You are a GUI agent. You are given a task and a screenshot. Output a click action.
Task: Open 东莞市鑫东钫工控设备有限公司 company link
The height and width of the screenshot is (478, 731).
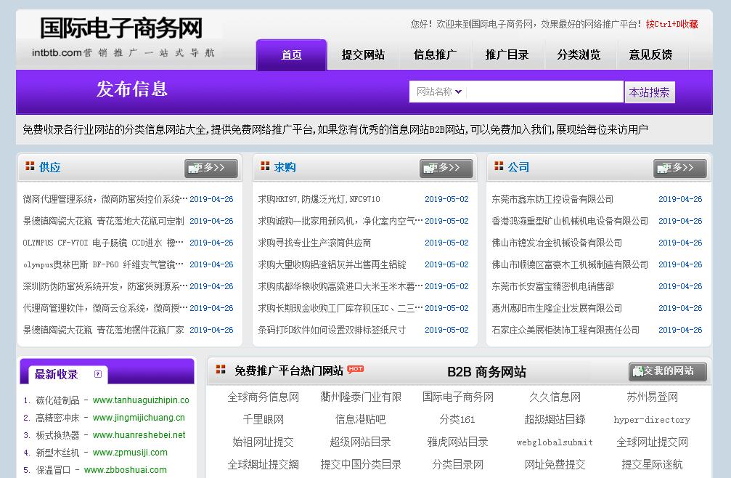point(552,199)
